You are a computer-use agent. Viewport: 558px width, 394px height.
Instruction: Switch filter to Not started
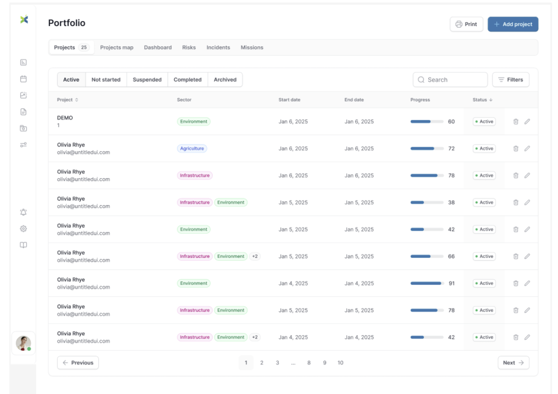click(106, 80)
